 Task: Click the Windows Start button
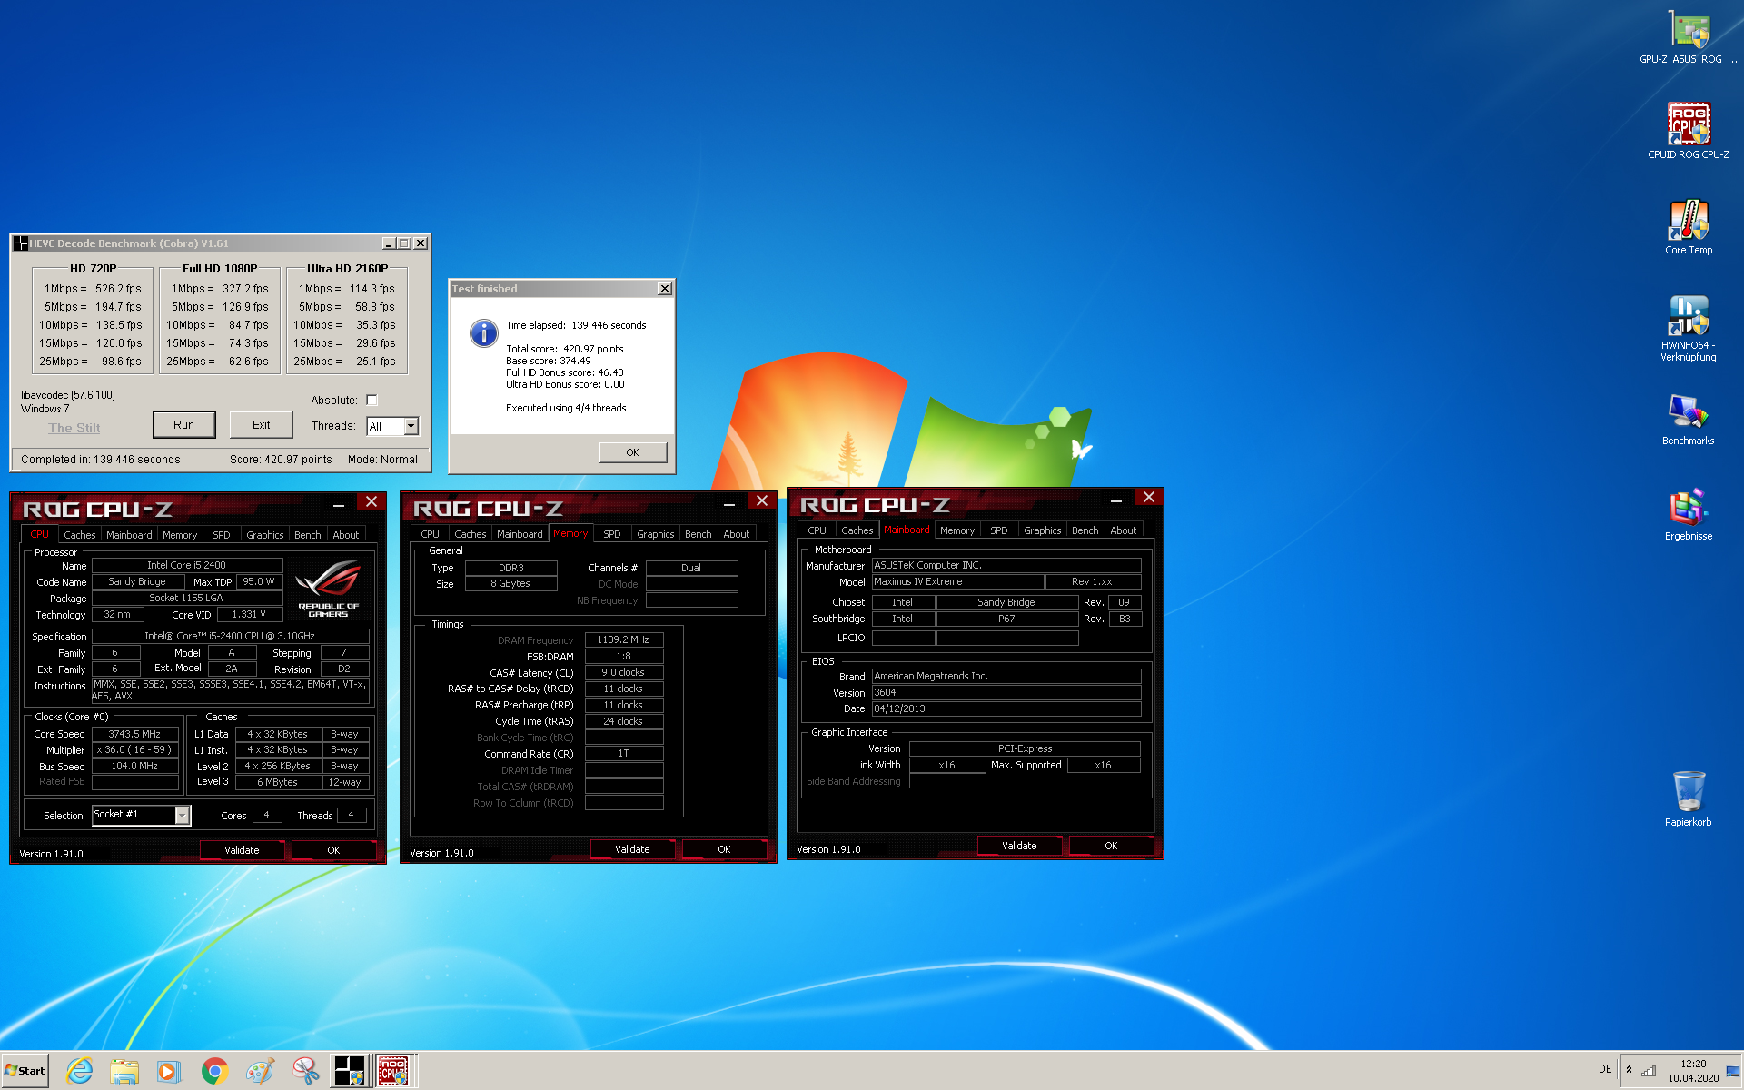tap(25, 1071)
